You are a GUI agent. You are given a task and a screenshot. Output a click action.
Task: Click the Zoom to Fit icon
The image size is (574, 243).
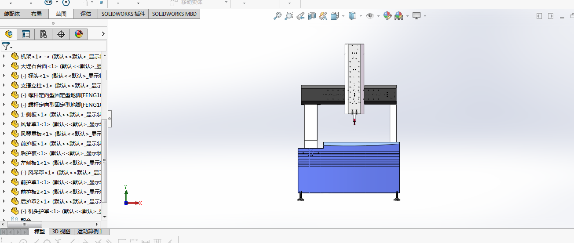pos(278,16)
